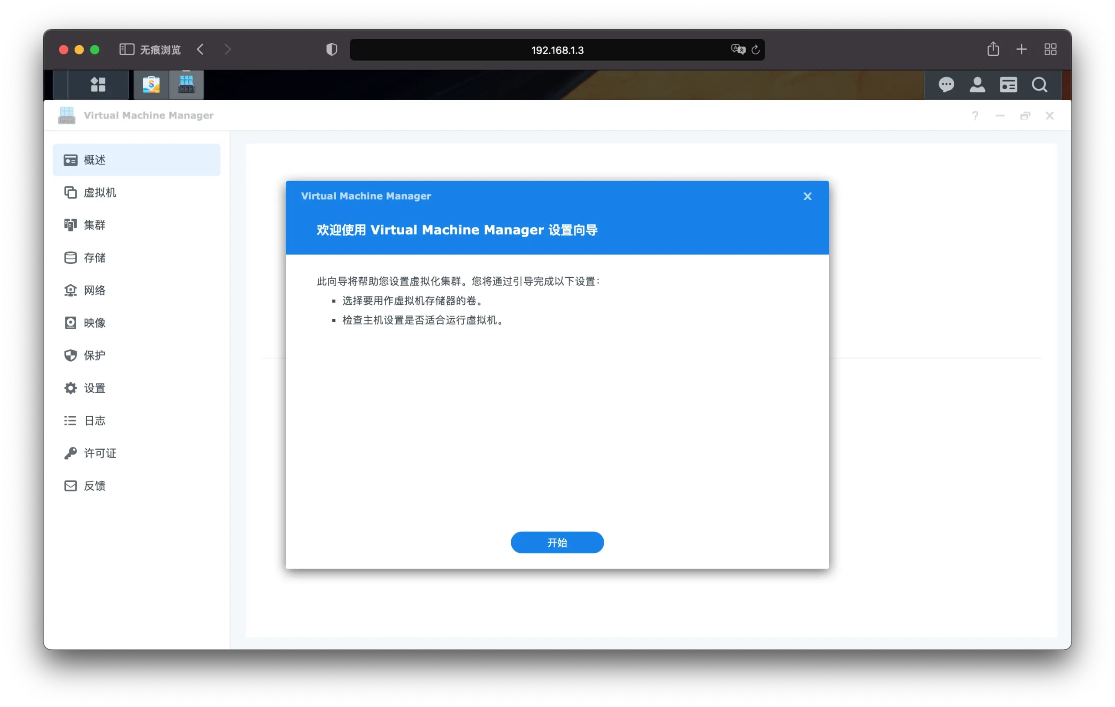Click the 存储 storage sidebar icon
This screenshot has width=1115, height=707.
click(71, 258)
